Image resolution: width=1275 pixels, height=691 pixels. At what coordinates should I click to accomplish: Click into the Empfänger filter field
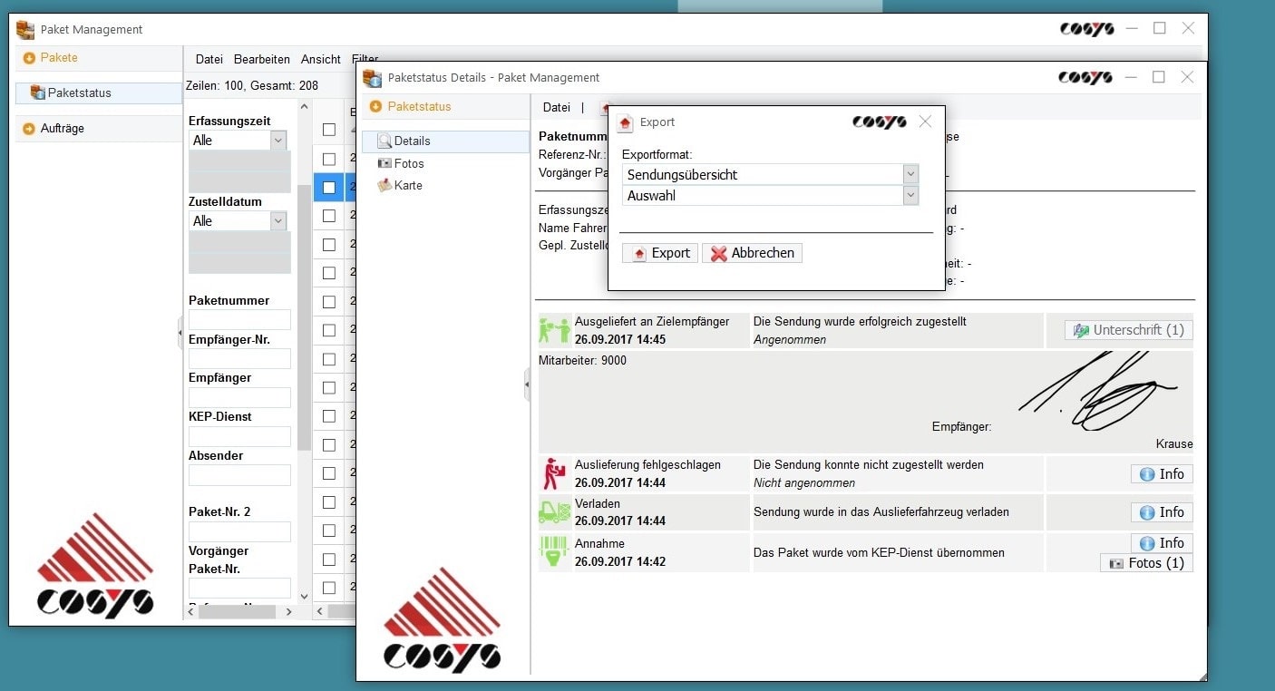click(x=239, y=397)
